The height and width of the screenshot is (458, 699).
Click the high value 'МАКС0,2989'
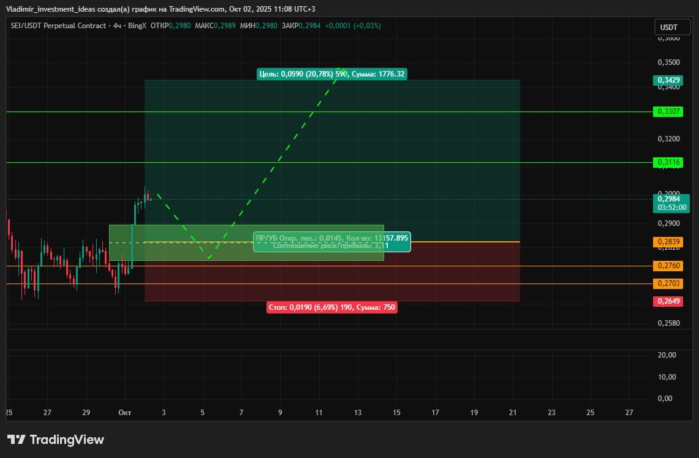215,26
